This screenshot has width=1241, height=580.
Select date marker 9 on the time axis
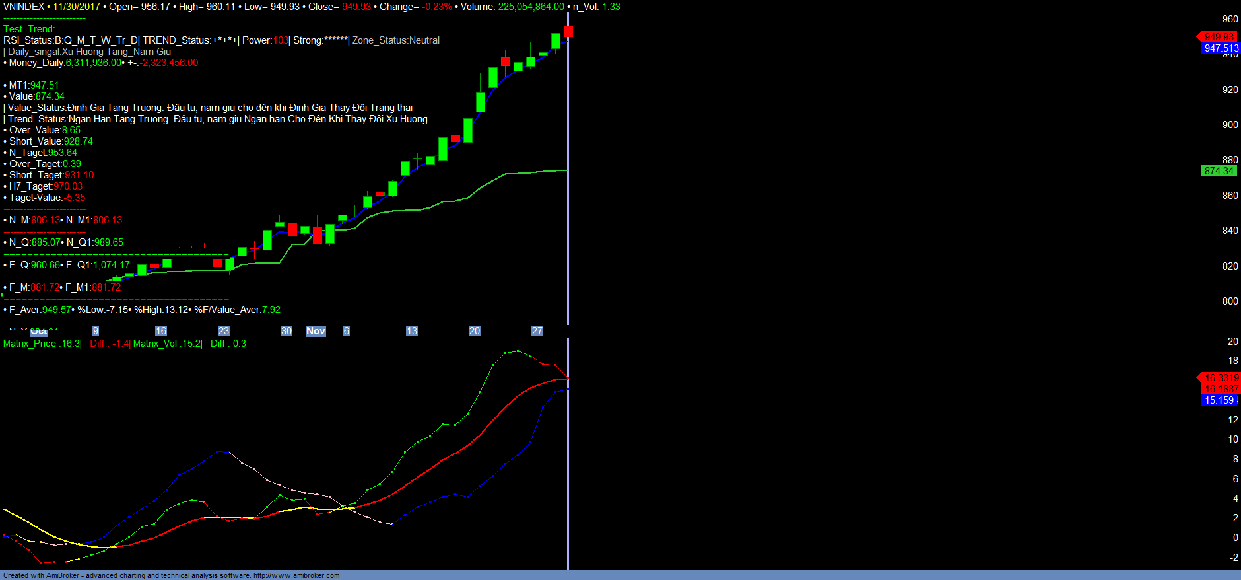click(x=96, y=331)
